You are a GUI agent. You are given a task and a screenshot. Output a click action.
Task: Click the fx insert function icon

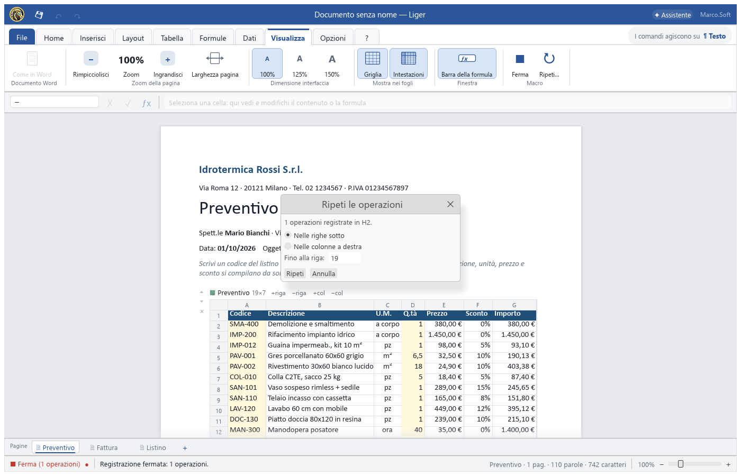(x=147, y=103)
